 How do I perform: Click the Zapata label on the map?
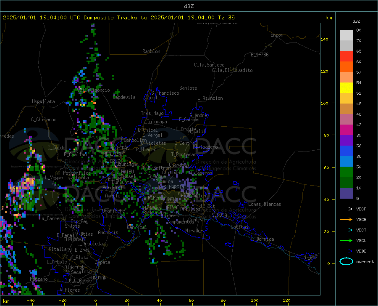(x=103, y=262)
